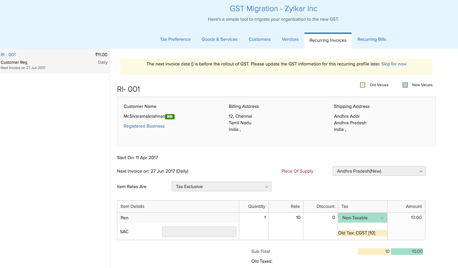This screenshot has width=458, height=268.
Task: Click the Old Values legend swatch
Action: coord(362,85)
